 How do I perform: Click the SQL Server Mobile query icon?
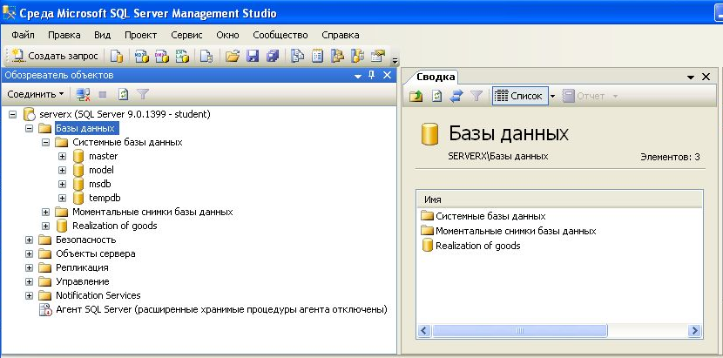[206, 57]
